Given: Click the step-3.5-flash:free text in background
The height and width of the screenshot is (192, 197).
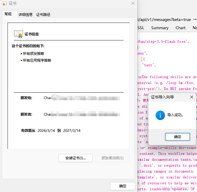Looking at the screenshot, I should pyautogui.click(x=166, y=42).
